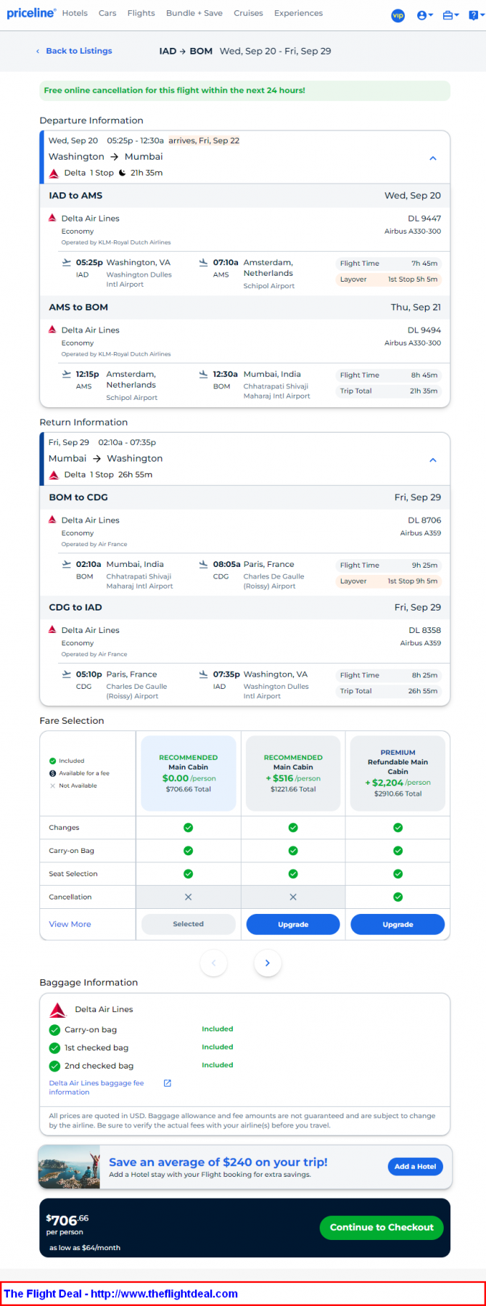Screen dimensions: 486x1306
Task: Click takeoff plane icon at 05:25p Washington
Action: [x=67, y=263]
